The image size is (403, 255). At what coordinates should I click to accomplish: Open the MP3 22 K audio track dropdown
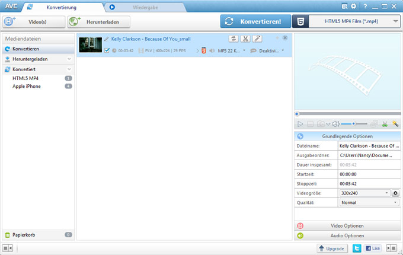point(244,50)
